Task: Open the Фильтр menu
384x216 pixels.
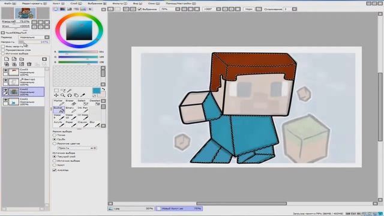Action: click(119, 4)
